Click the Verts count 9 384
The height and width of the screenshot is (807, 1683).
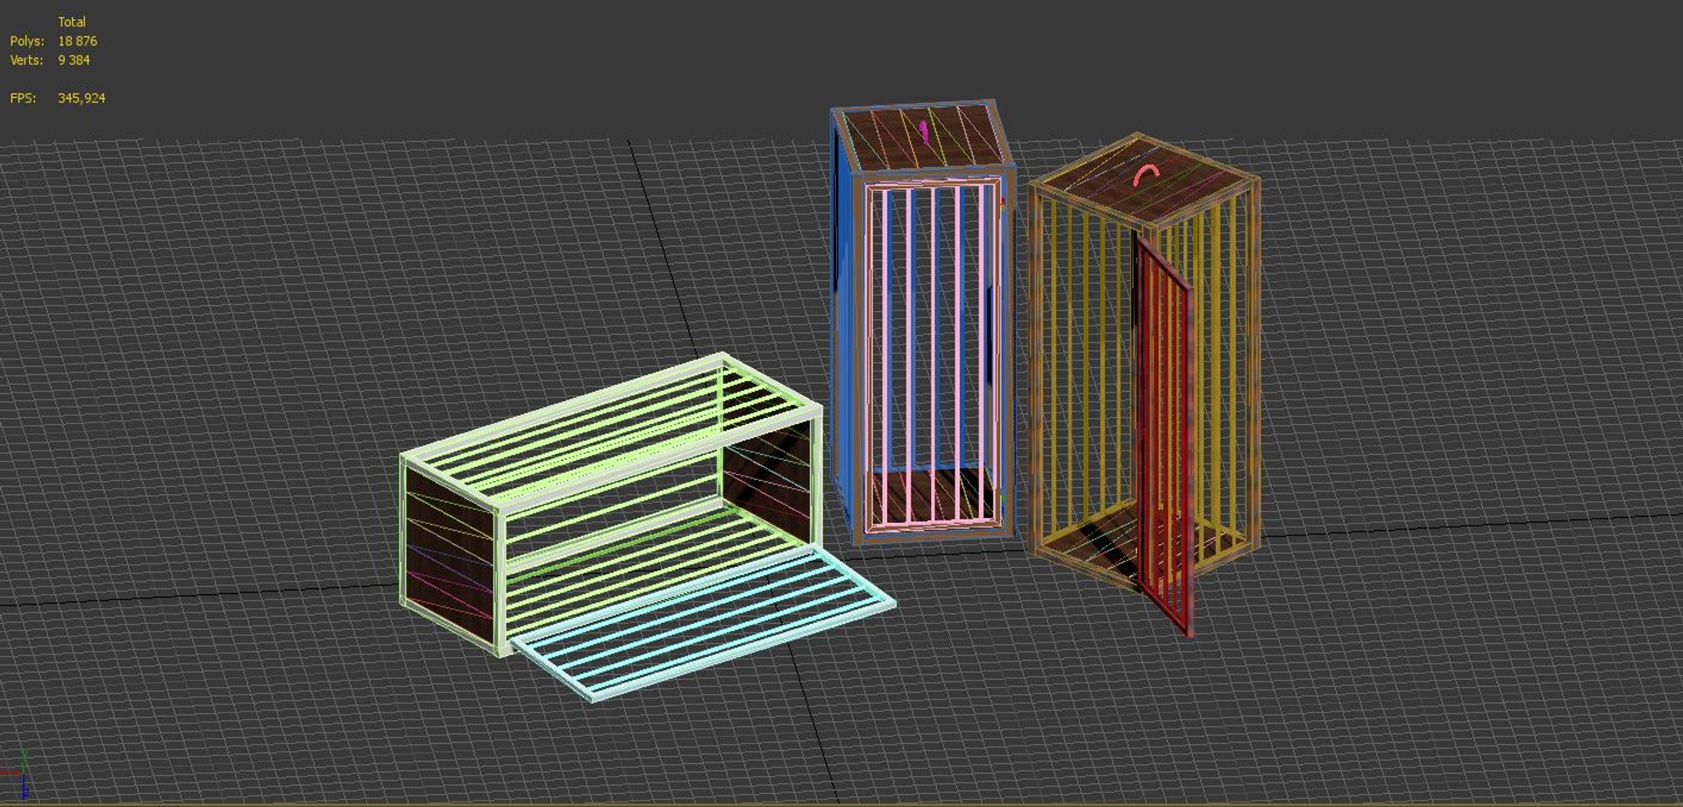pyautogui.click(x=74, y=60)
